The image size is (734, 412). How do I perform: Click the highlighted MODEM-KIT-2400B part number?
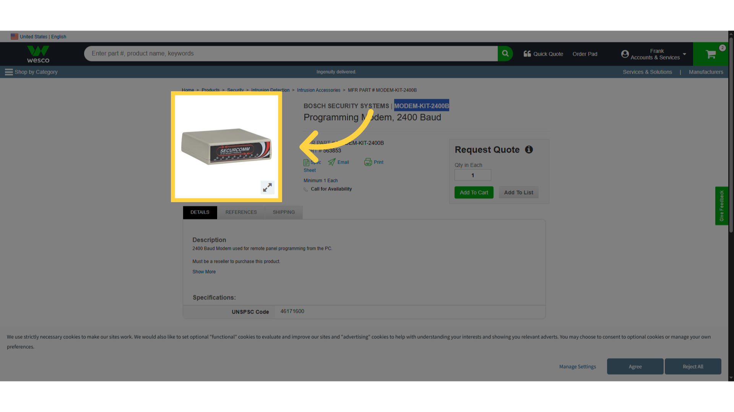coord(422,106)
